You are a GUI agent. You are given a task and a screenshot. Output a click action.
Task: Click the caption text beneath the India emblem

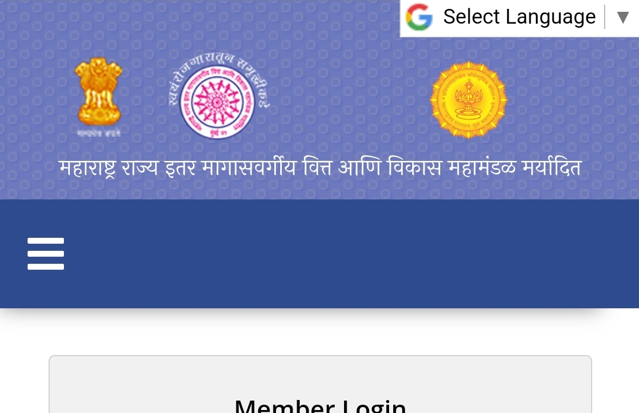point(99,133)
